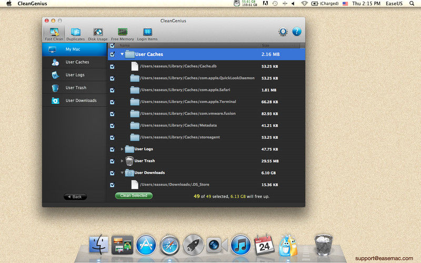This screenshot has width=421, height=263.
Task: Collapse the User Downloads group triangle
Action: click(122, 173)
